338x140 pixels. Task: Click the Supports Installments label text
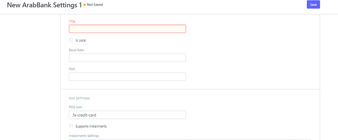coord(91,126)
